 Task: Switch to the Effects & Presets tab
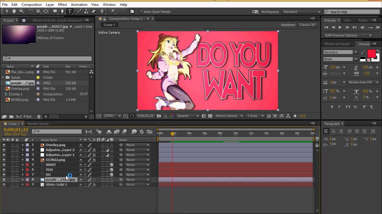coord(337,44)
